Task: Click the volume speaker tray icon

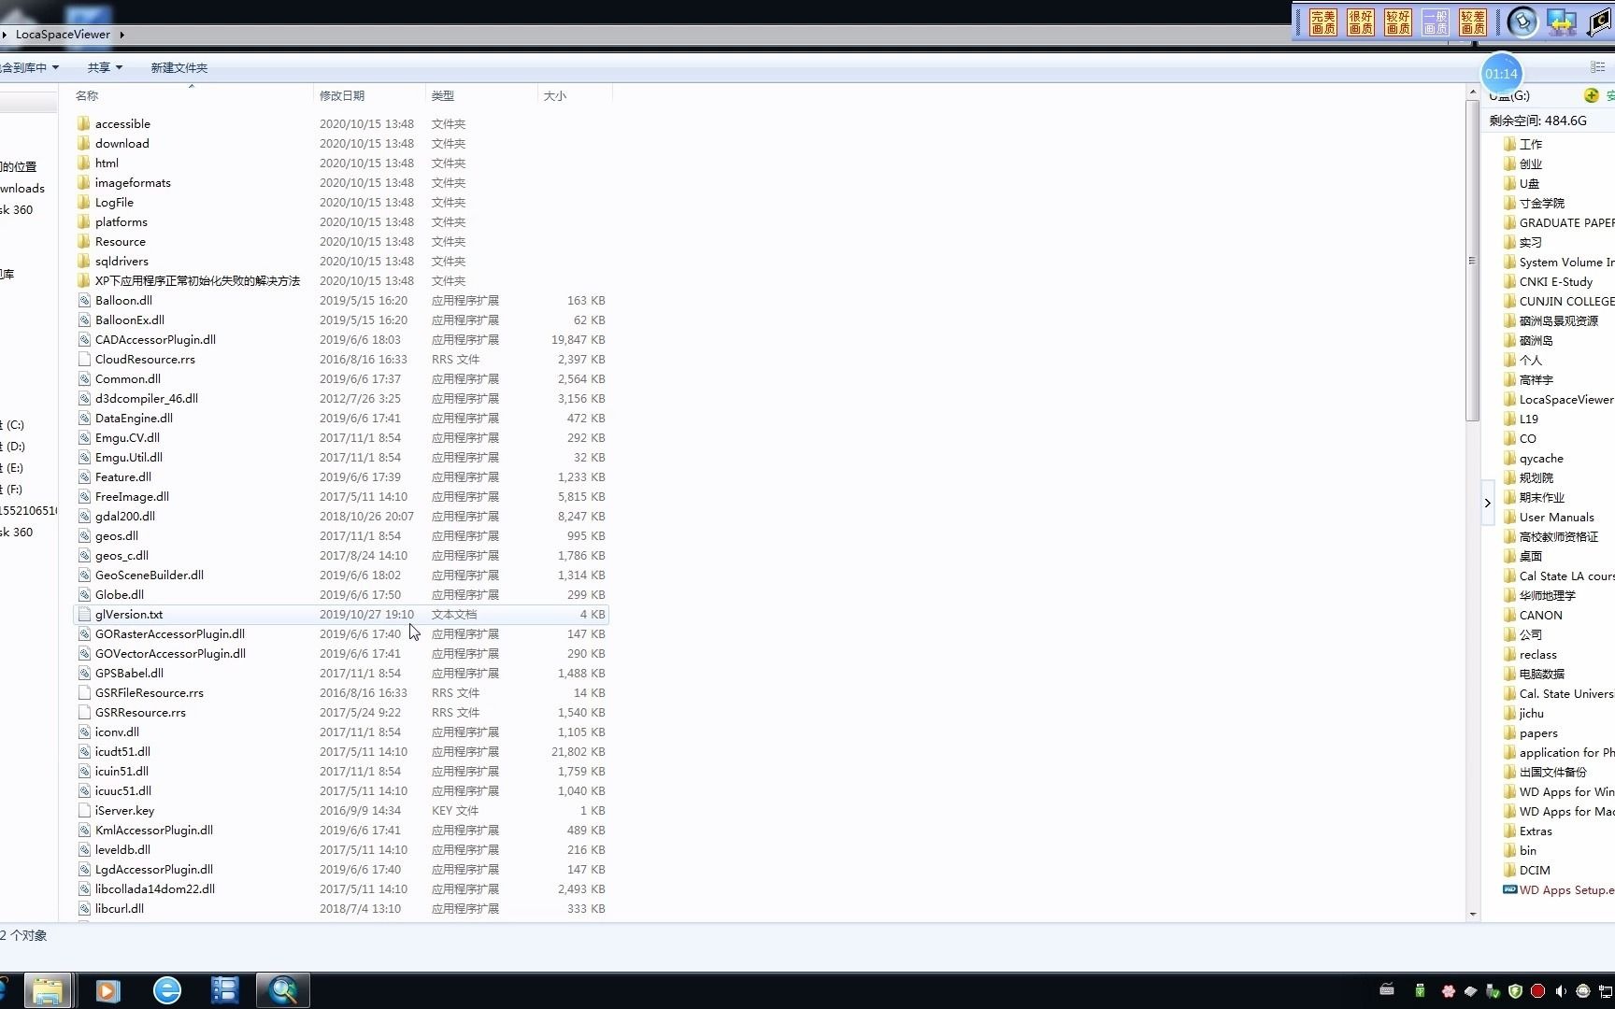Action: pyautogui.click(x=1560, y=990)
